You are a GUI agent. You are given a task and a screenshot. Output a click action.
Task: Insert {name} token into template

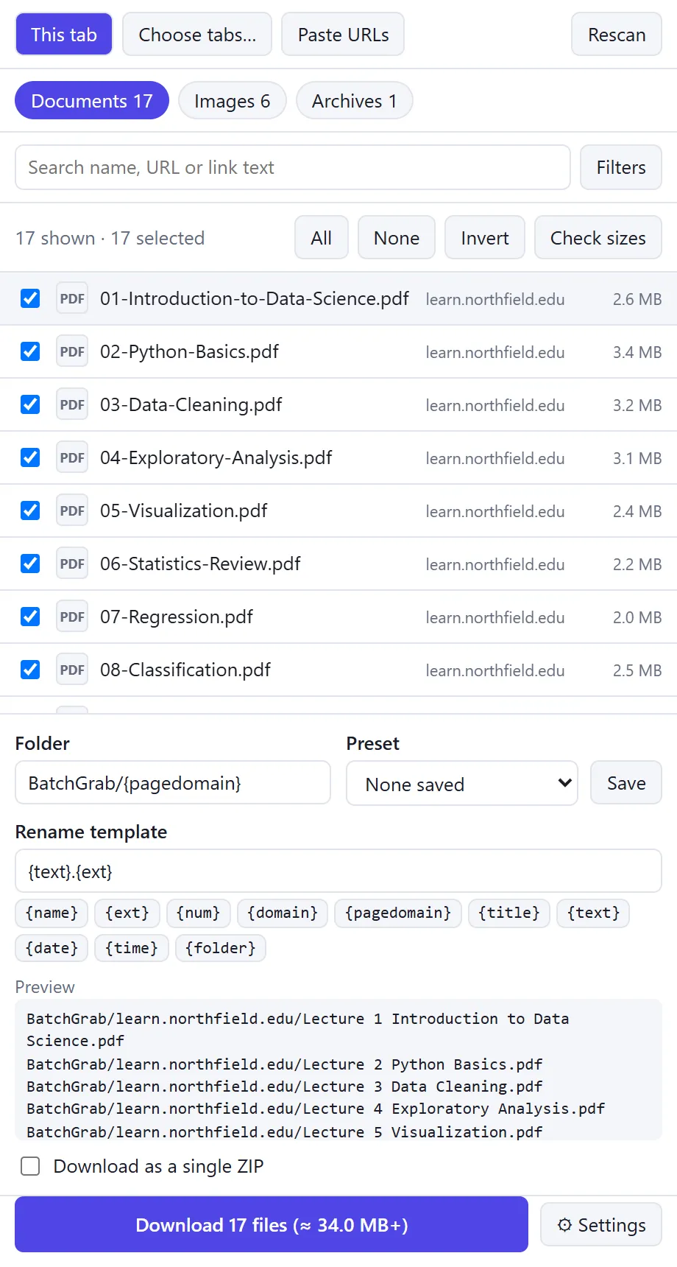(x=52, y=913)
